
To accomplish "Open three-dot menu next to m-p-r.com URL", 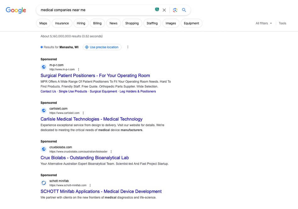I will click(x=79, y=70).
